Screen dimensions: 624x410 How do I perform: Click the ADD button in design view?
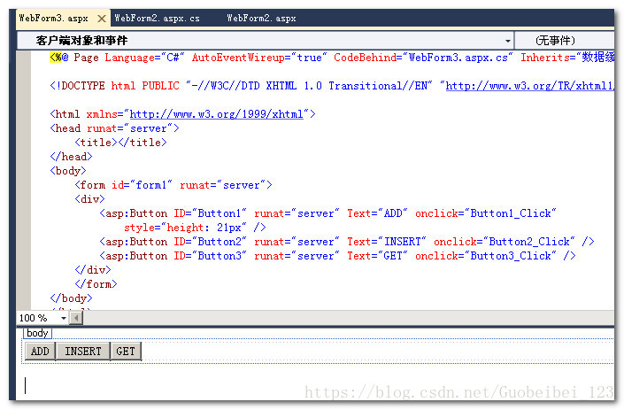(x=40, y=351)
